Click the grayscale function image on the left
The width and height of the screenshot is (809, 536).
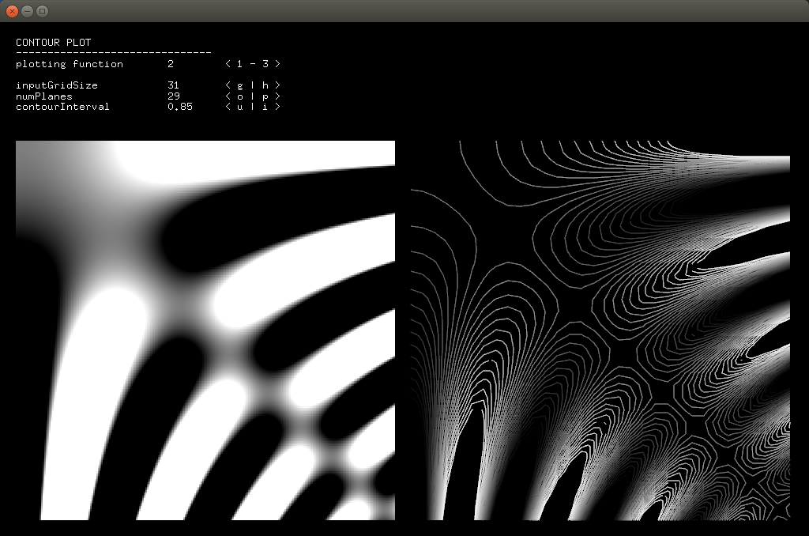point(205,330)
